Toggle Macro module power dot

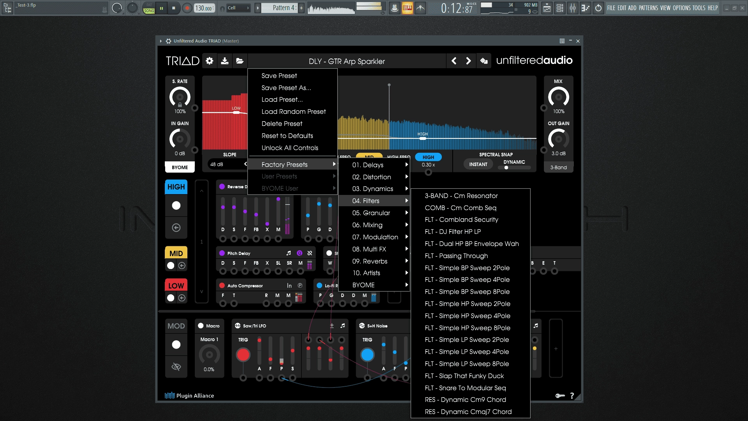click(x=201, y=325)
